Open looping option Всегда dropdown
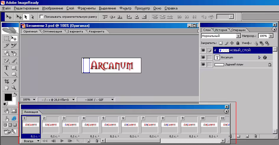Image resolution: width=279 pixels, height=145 pixels. pyautogui.click(x=31, y=141)
